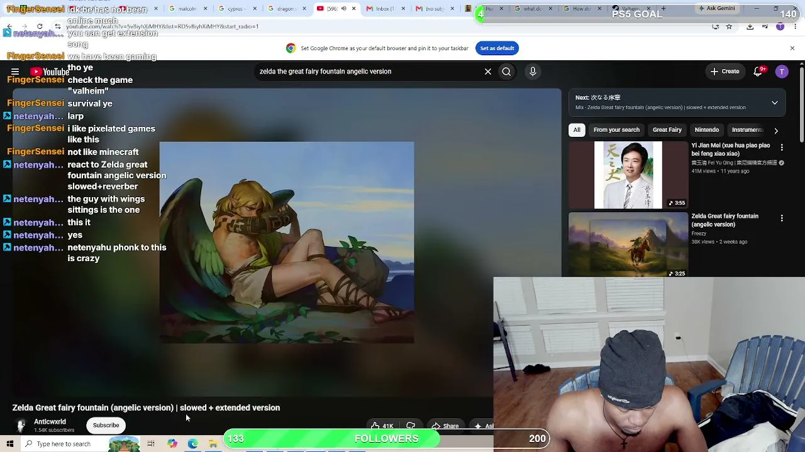Open File Explorer from the taskbar
This screenshot has height=452, width=805.
pos(213,444)
